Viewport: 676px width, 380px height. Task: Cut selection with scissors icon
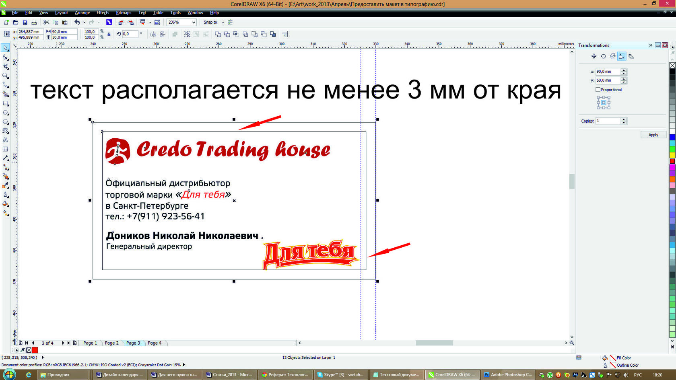[46, 23]
